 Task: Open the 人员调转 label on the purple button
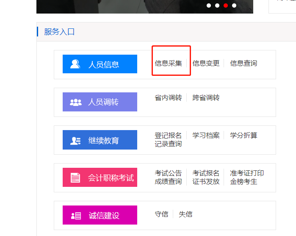click(103, 102)
